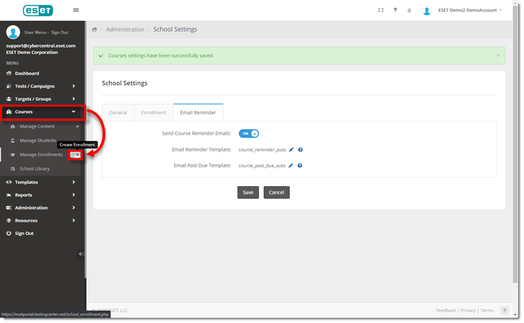Click the hamburger menu icon in header
This screenshot has height=323, width=524.
tap(76, 10)
